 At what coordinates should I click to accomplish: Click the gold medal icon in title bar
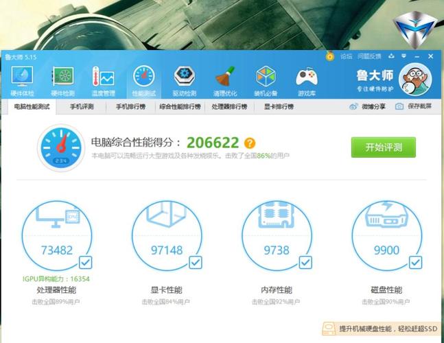(329, 56)
